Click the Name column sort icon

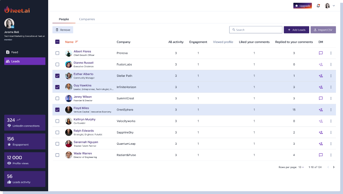pos(77,42)
